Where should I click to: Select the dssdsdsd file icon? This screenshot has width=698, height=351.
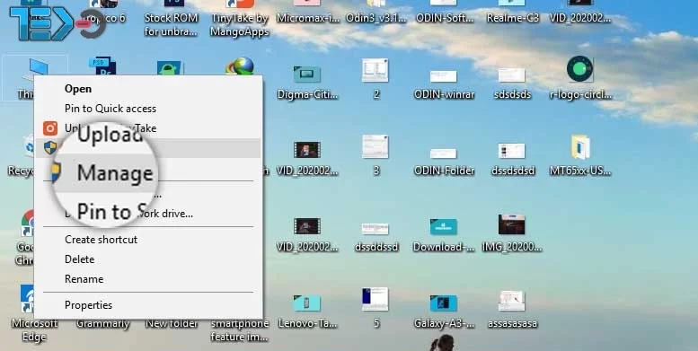point(512,151)
